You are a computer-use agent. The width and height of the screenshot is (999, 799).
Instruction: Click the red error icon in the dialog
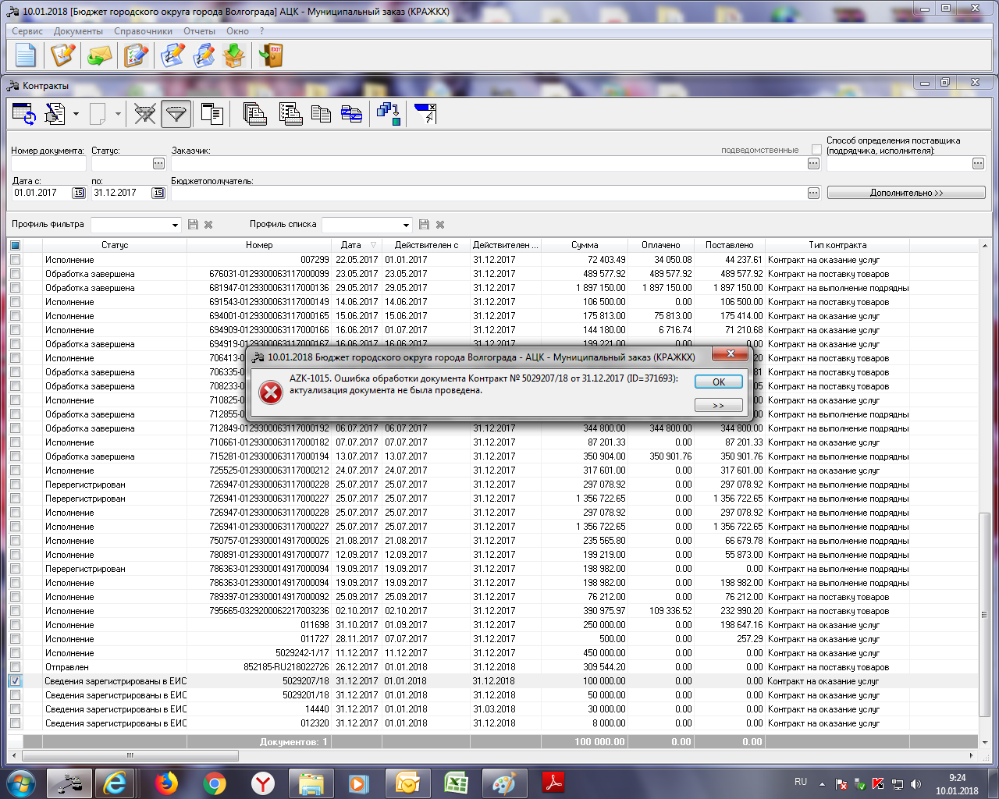click(271, 392)
